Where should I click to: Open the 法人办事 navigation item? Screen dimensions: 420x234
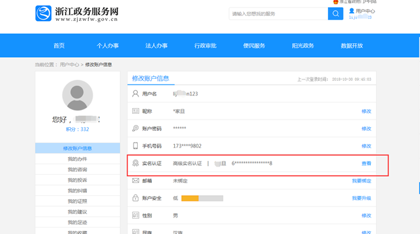[156, 46]
